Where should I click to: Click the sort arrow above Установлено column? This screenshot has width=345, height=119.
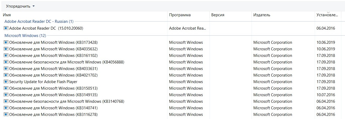[x=328, y=12]
